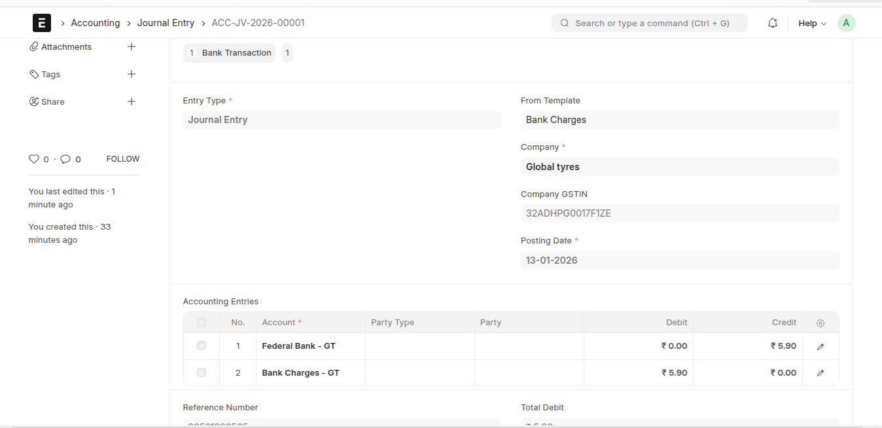The height and width of the screenshot is (428, 882).
Task: Open comments via speech bubble icon
Action: 65,159
